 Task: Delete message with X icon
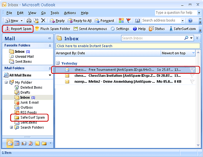pyautogui.click(x=43, y=20)
